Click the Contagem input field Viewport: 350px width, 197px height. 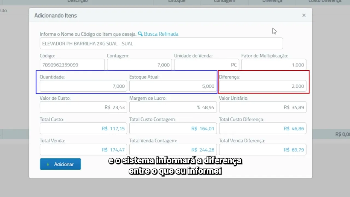[139, 65]
